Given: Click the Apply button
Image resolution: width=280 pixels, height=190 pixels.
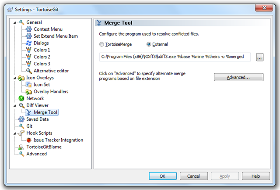Looking at the screenshot, I should [225, 176].
